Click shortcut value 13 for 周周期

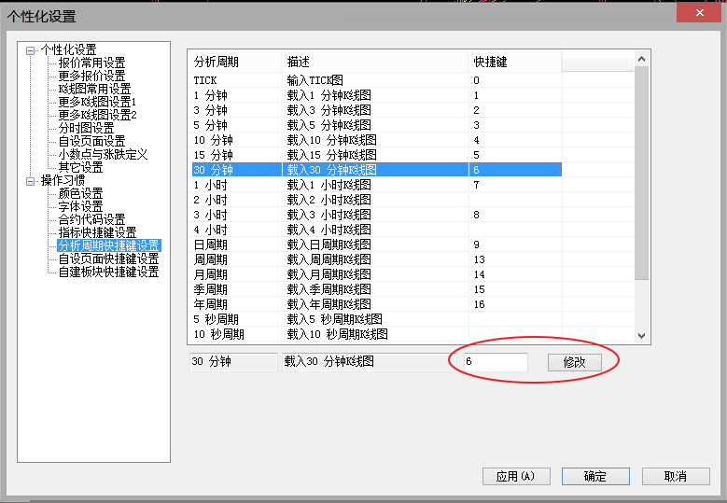point(480,259)
